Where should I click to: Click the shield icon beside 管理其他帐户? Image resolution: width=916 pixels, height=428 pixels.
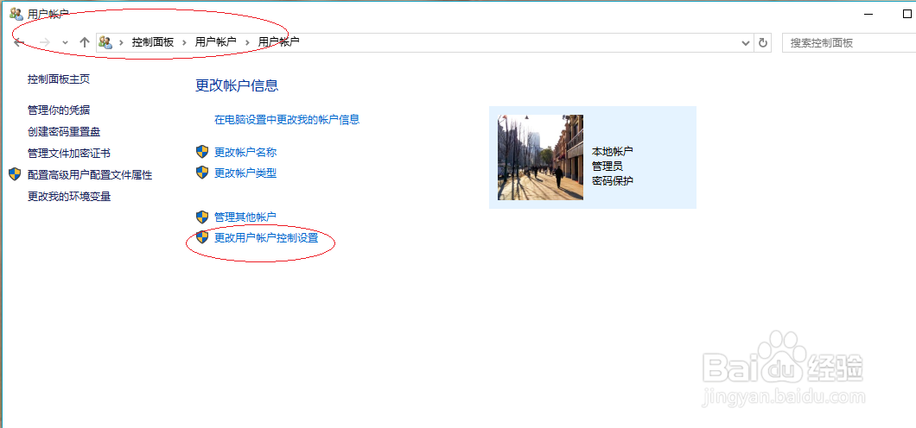[x=202, y=217]
